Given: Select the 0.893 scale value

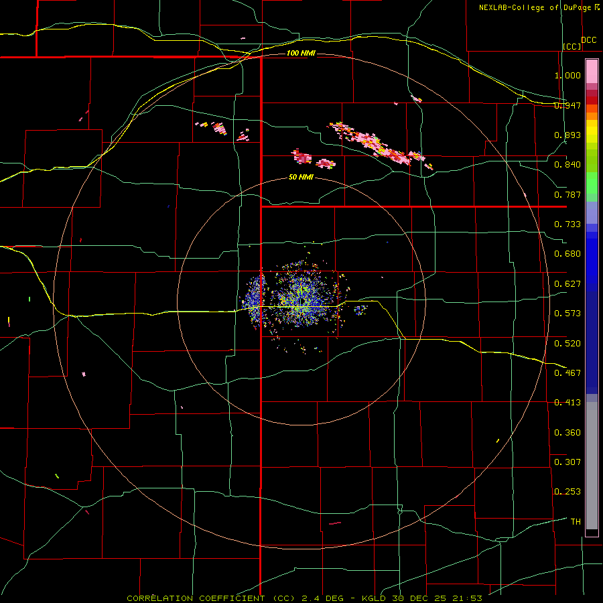Looking at the screenshot, I should click(x=567, y=135).
